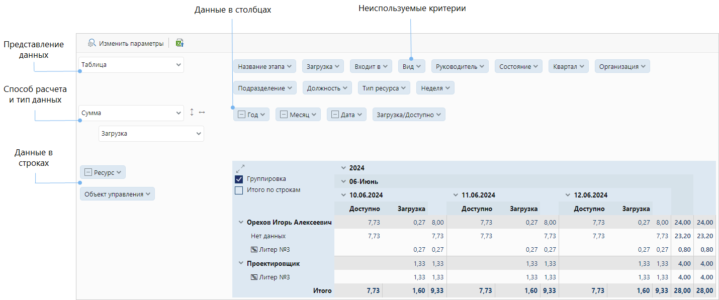Click the horizontal swap arrow icon
The image size is (719, 300).
click(202, 113)
